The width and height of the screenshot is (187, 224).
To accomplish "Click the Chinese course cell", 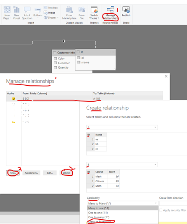I will pyautogui.click(x=101, y=181).
